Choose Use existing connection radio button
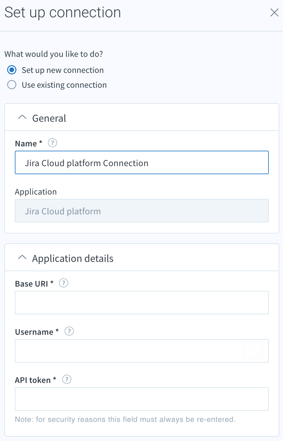 pos(12,85)
